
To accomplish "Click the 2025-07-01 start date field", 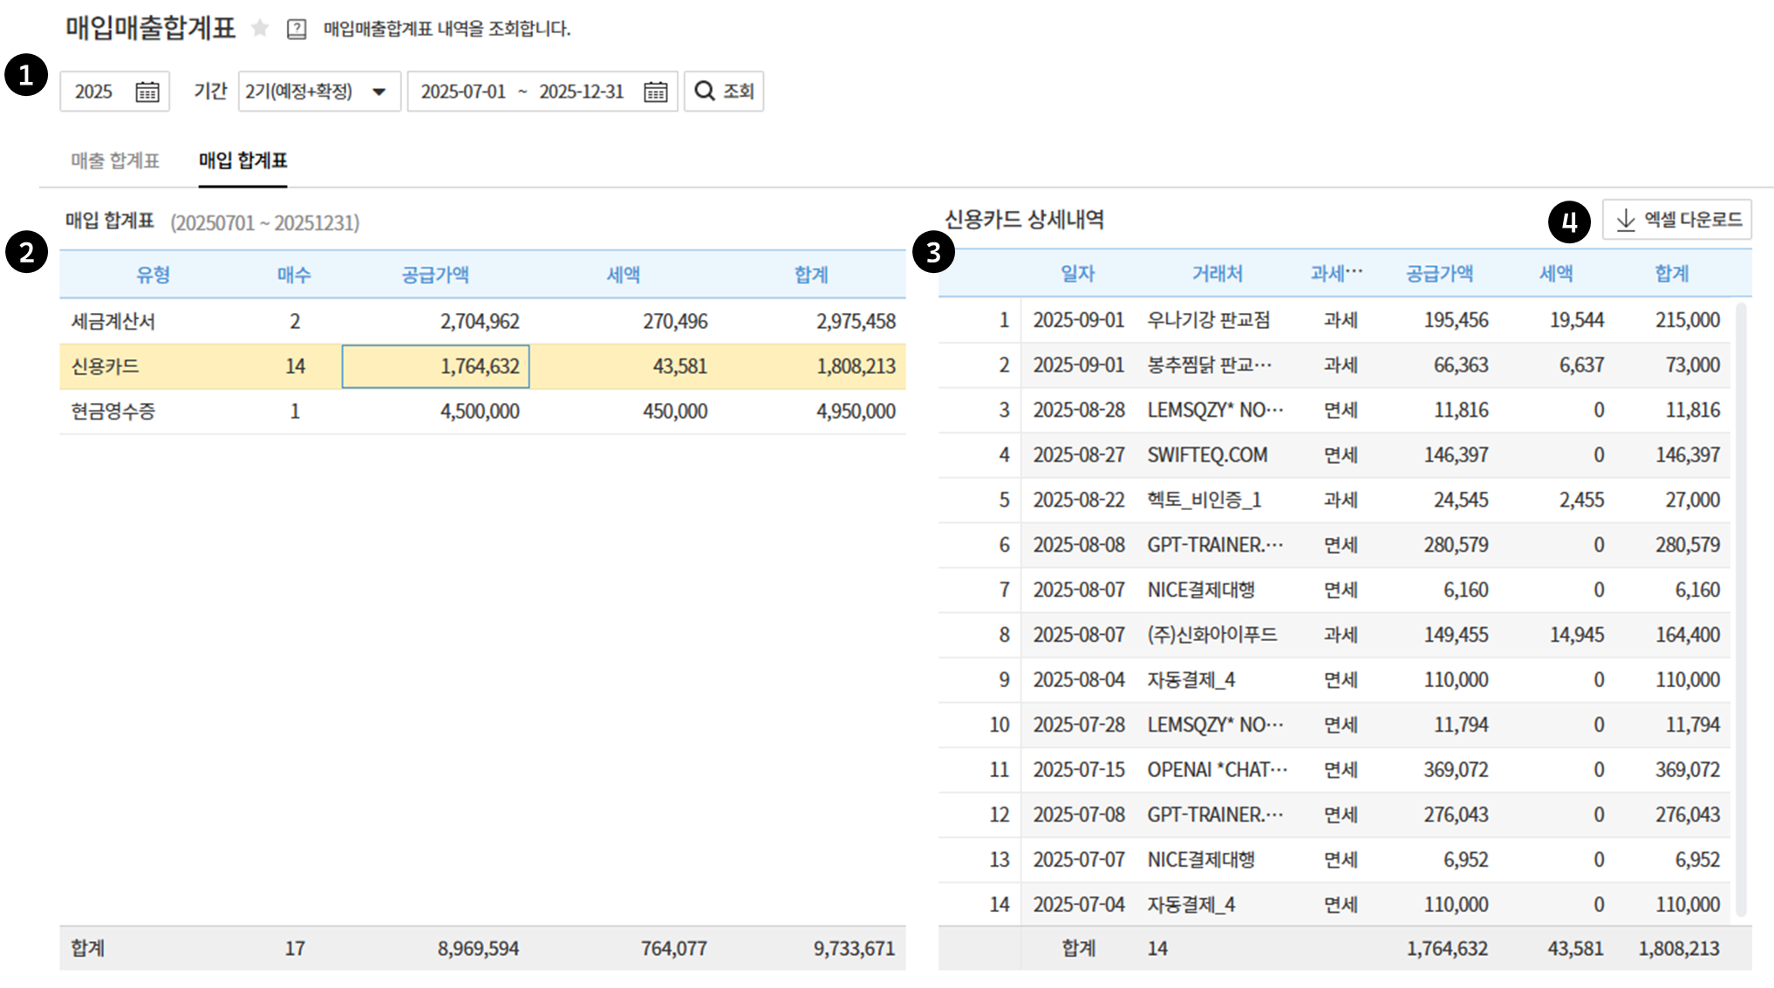I will 463,92.
